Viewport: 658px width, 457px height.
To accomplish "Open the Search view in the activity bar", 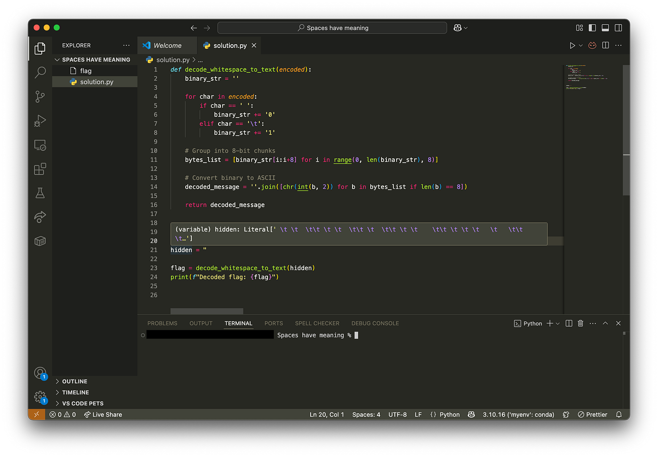I will point(40,72).
